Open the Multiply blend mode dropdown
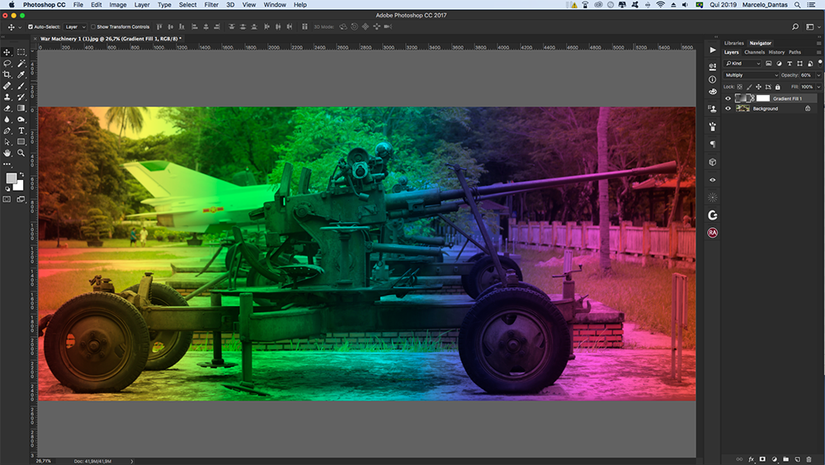The image size is (825, 465). click(752, 75)
